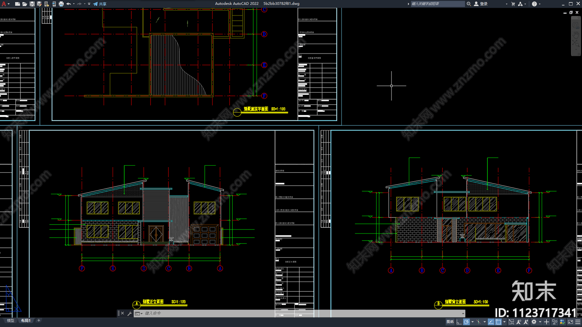Restore down the drawing window
582x327 pixels.
pyautogui.click(x=571, y=12)
